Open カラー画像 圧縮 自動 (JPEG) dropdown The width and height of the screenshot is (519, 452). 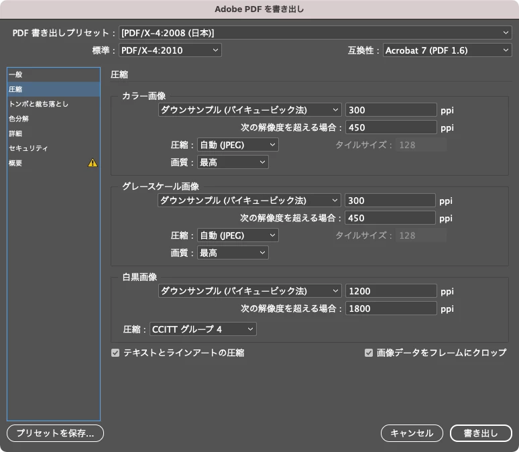pos(237,145)
